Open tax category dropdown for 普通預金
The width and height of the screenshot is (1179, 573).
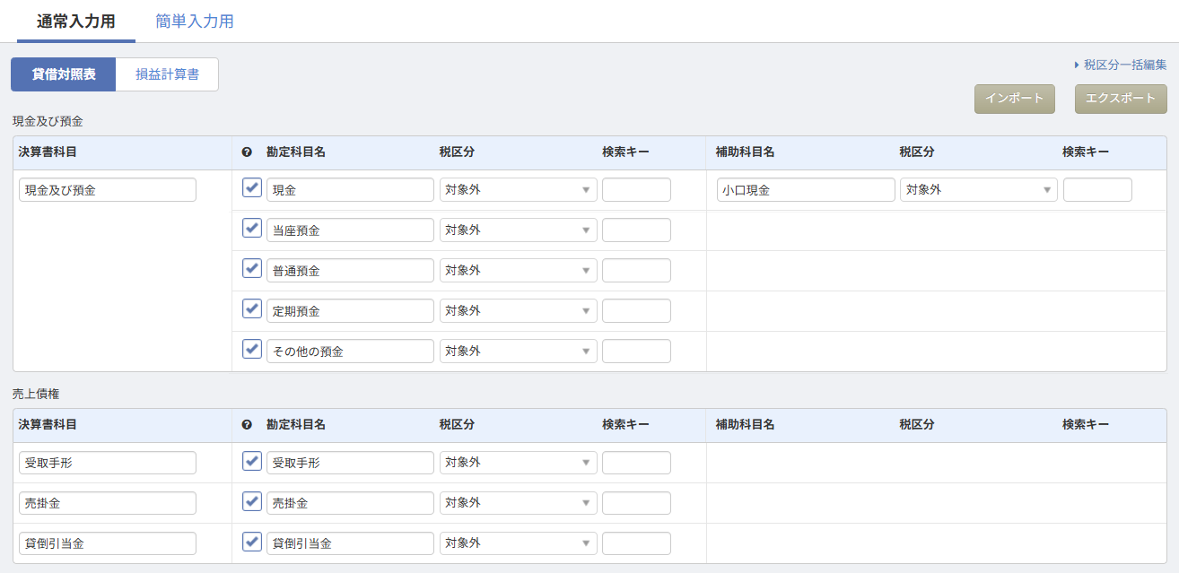[x=518, y=271]
